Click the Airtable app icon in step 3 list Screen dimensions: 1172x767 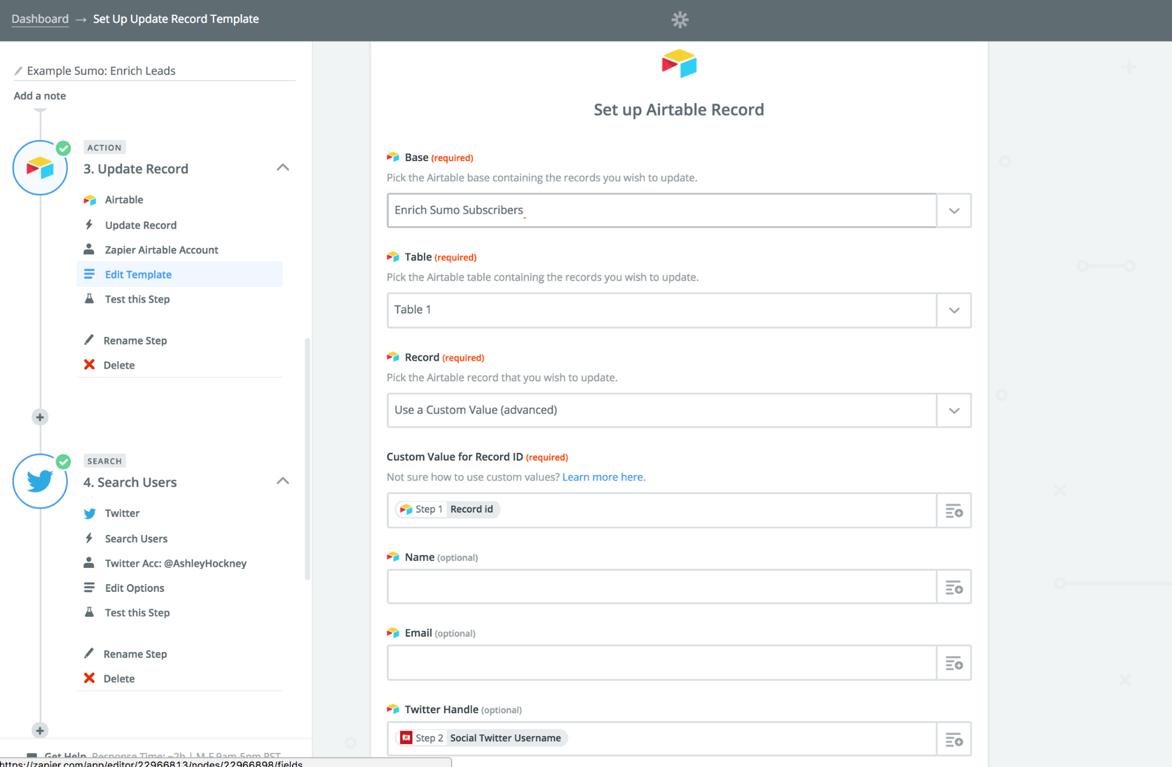(90, 200)
